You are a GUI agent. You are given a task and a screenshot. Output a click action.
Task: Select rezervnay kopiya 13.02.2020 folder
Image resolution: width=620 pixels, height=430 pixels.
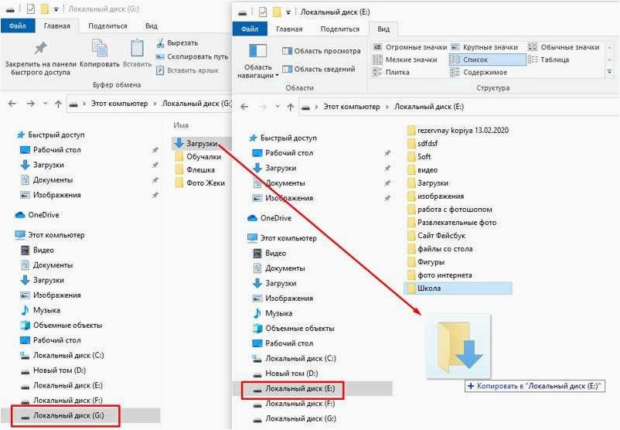pos(458,131)
